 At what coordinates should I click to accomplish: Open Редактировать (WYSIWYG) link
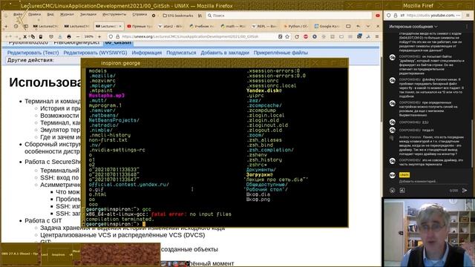pos(95,53)
